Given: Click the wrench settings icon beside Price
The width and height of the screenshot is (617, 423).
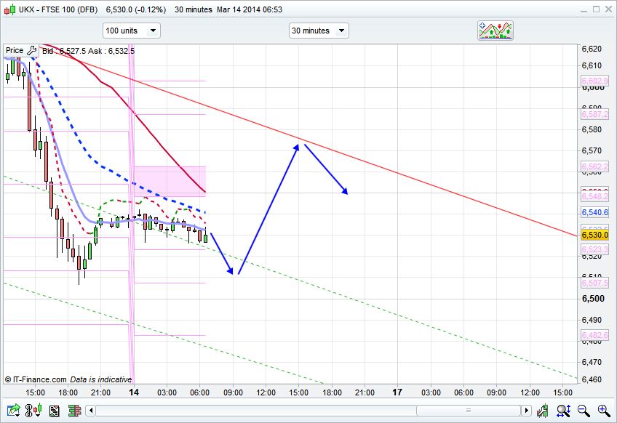Looking at the screenshot, I should pyautogui.click(x=31, y=51).
